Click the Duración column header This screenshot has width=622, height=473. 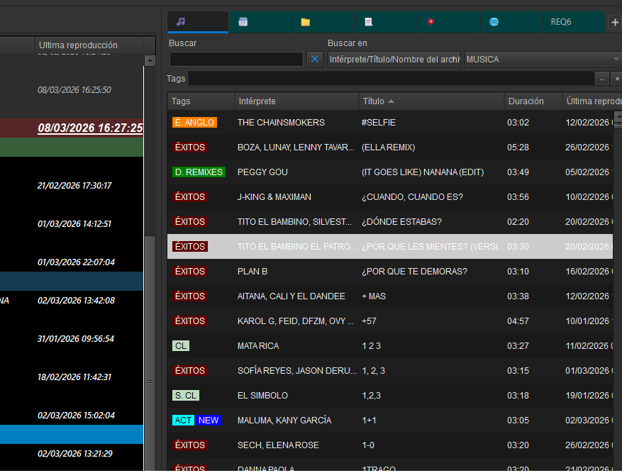point(533,101)
